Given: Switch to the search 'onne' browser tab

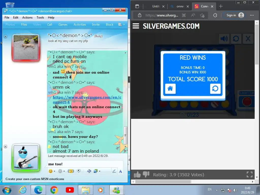Looking at the screenshot, I should (x=180, y=6).
